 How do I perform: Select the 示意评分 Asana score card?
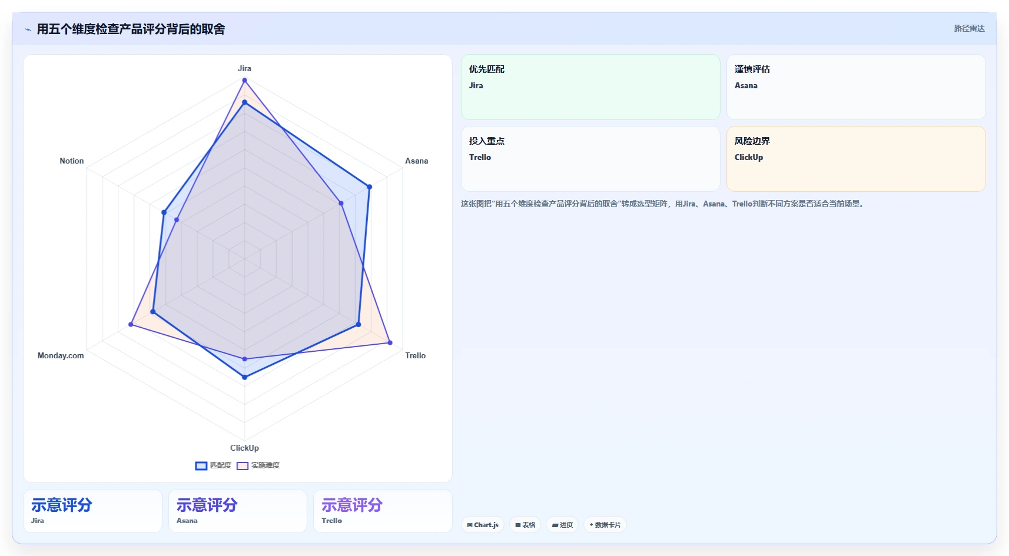tap(238, 511)
